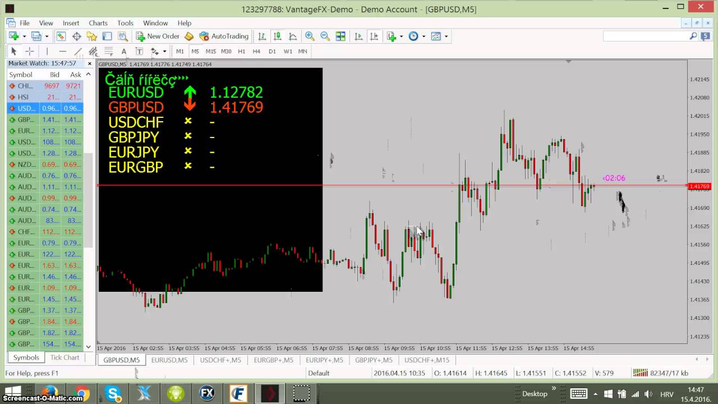Select the MN timeframe button
This screenshot has height=404, width=718.
click(x=302, y=51)
